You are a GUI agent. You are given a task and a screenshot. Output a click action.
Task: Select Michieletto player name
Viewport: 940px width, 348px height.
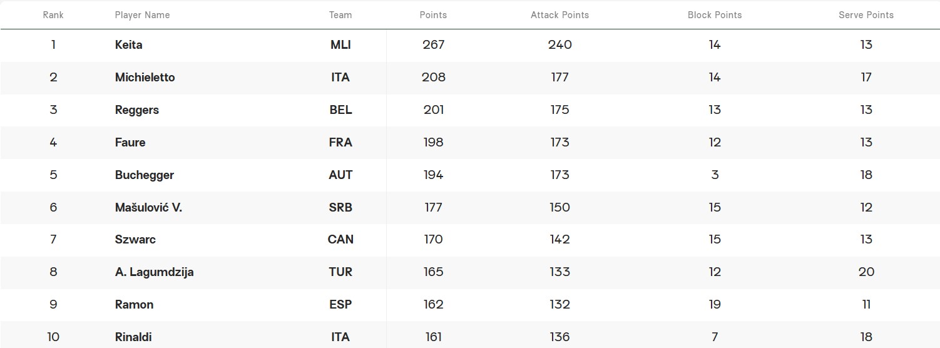145,78
